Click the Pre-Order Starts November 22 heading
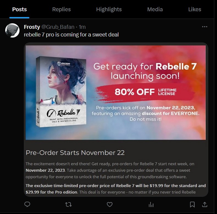Image resolution: width=217 pixels, height=214 pixels. pyautogui.click(x=75, y=153)
